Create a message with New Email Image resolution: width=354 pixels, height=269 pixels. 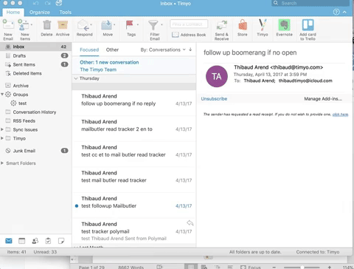click(x=8, y=30)
